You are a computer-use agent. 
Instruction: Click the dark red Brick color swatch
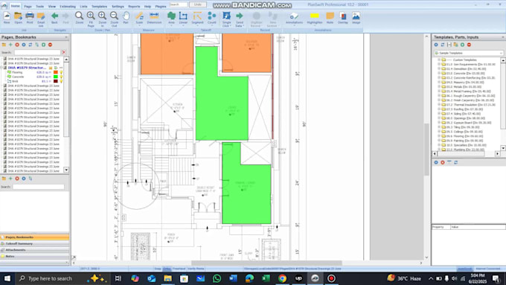tap(56, 81)
